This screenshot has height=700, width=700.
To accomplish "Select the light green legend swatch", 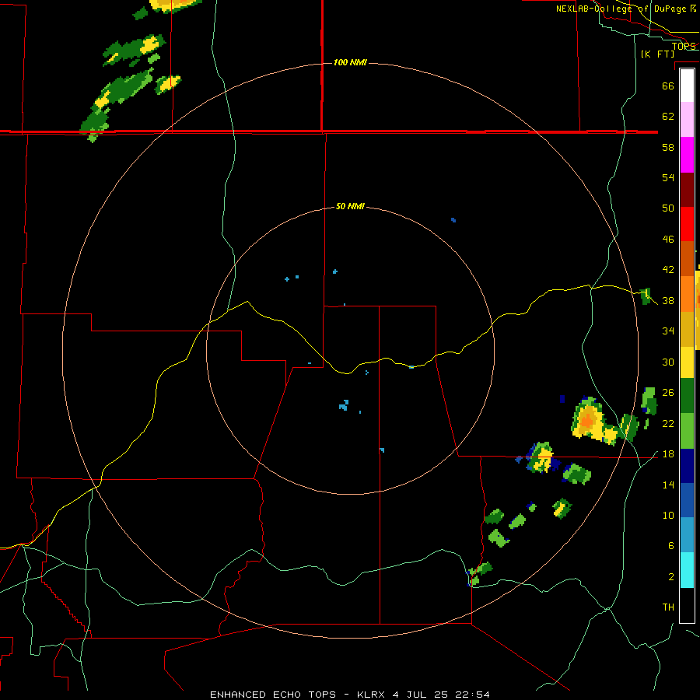I will click(687, 431).
